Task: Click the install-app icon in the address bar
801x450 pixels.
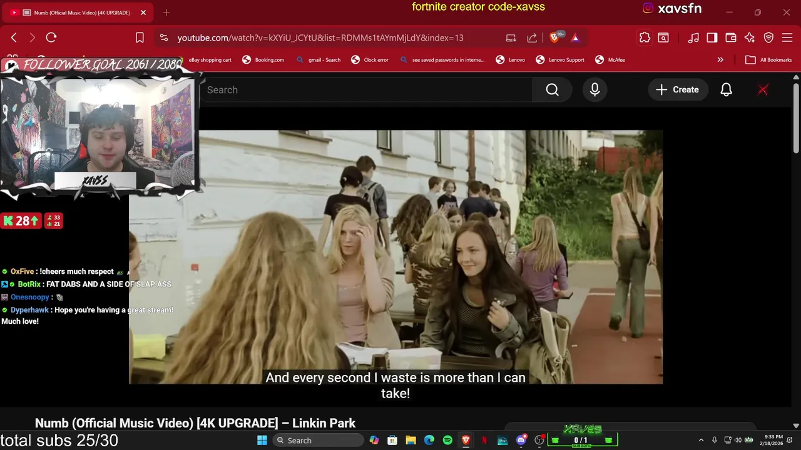Action: [x=511, y=37]
